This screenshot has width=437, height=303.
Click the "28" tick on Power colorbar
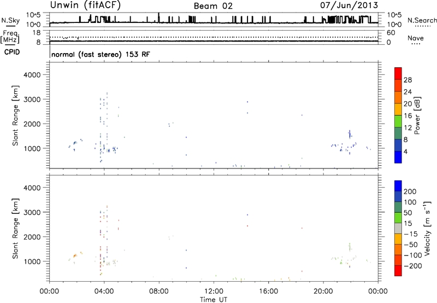coord(408,80)
